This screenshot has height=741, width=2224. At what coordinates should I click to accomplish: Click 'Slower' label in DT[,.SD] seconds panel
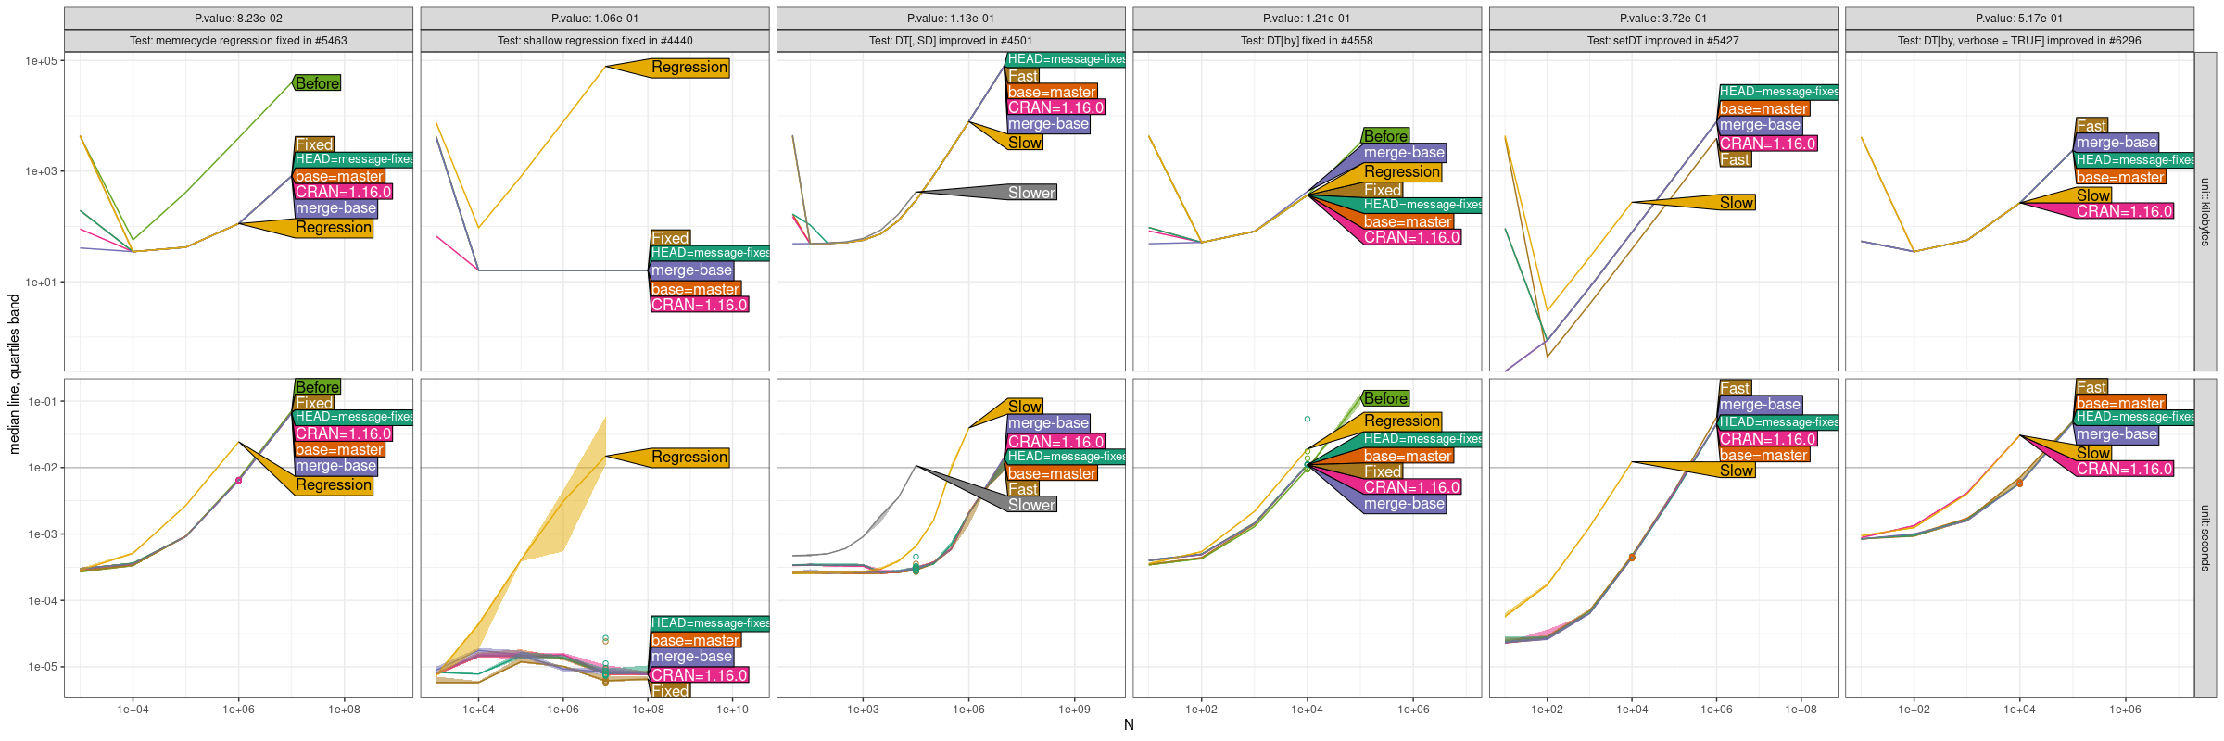point(1031,505)
